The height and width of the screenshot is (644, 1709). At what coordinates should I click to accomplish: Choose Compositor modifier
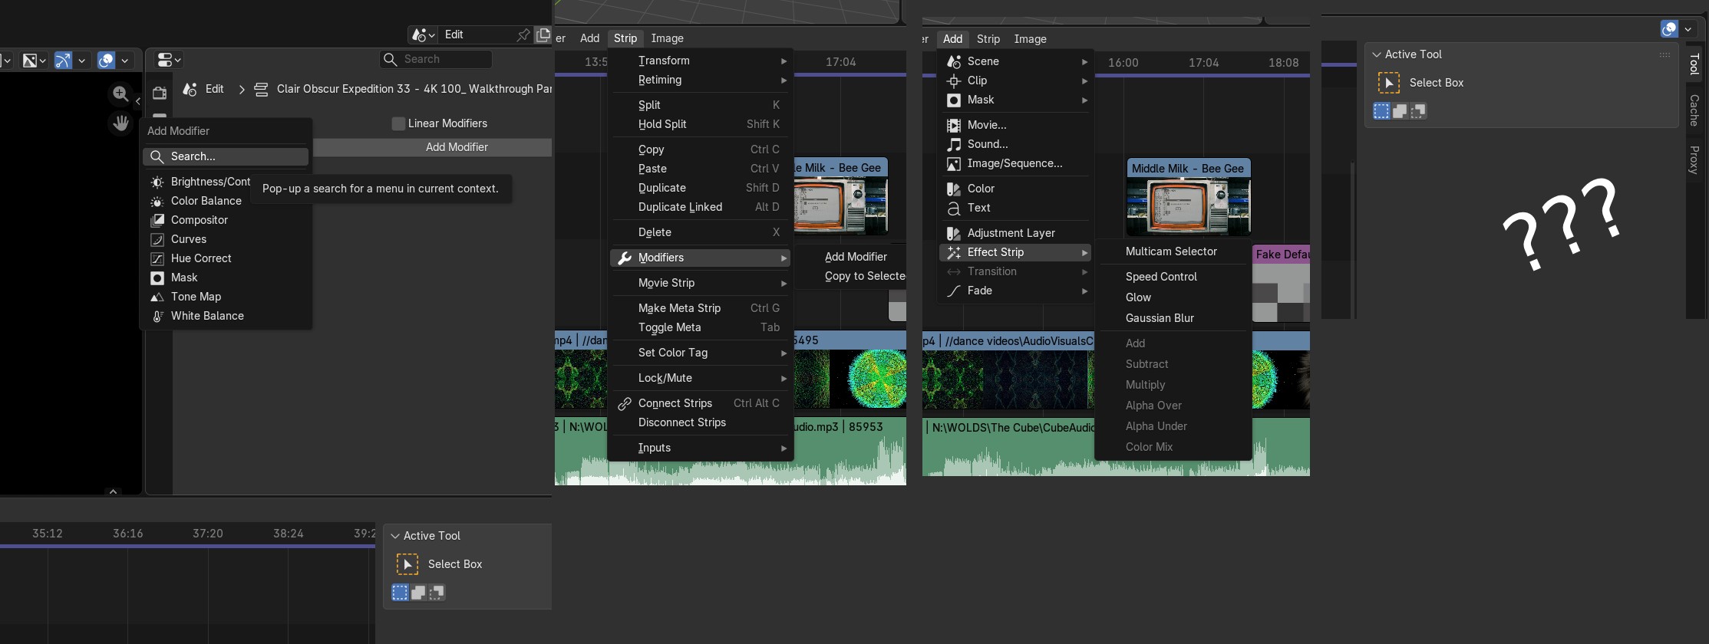coord(226,220)
